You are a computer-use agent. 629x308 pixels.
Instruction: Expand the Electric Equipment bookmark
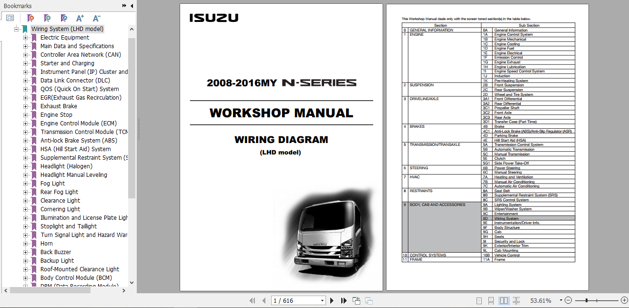(x=26, y=38)
